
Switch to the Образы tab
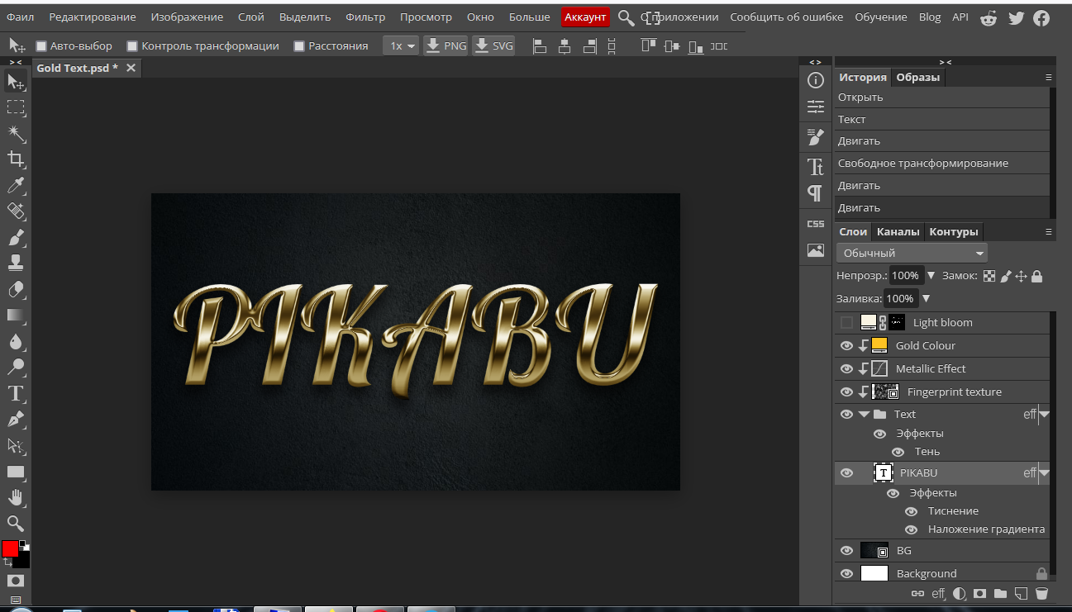tap(918, 77)
